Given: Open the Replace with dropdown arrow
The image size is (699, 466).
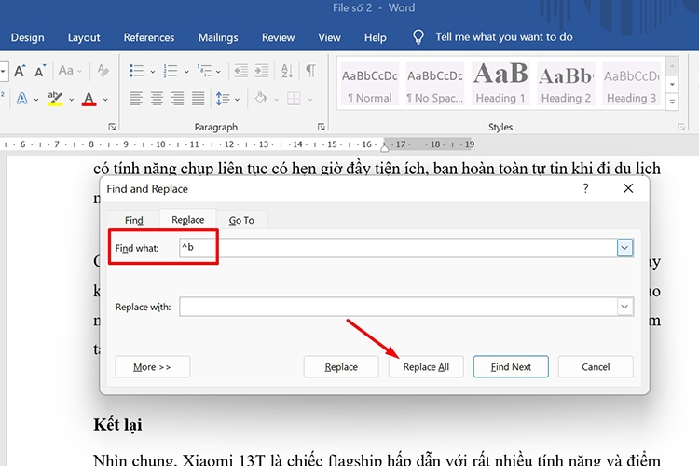Looking at the screenshot, I should pos(624,307).
